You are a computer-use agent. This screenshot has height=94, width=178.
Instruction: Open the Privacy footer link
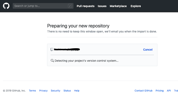(43, 91)
